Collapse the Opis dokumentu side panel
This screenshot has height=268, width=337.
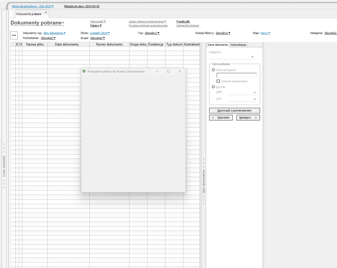coord(204,181)
